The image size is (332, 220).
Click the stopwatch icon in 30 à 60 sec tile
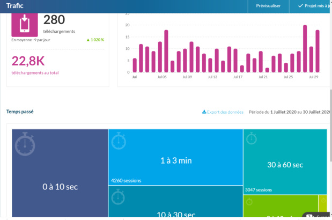coord(252,139)
